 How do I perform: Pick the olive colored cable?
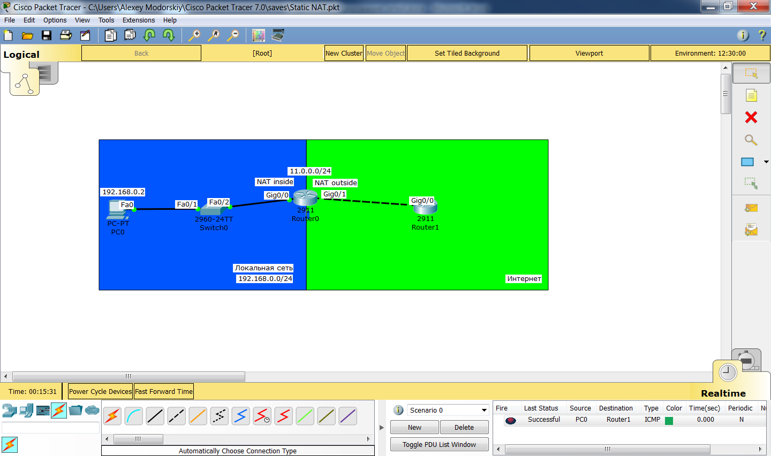tap(327, 416)
